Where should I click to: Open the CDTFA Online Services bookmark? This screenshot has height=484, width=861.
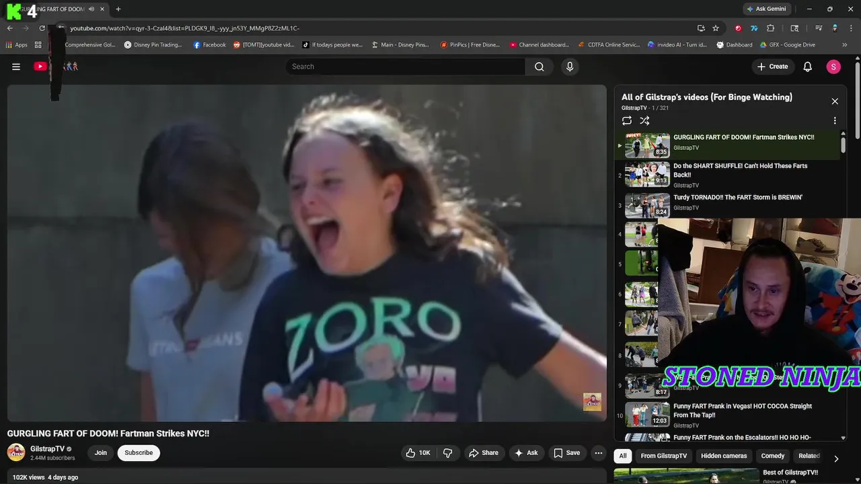[609, 45]
